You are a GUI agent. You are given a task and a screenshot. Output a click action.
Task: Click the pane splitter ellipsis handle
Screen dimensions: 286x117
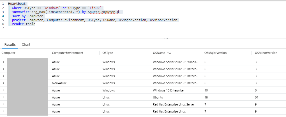click(x=166, y=38)
